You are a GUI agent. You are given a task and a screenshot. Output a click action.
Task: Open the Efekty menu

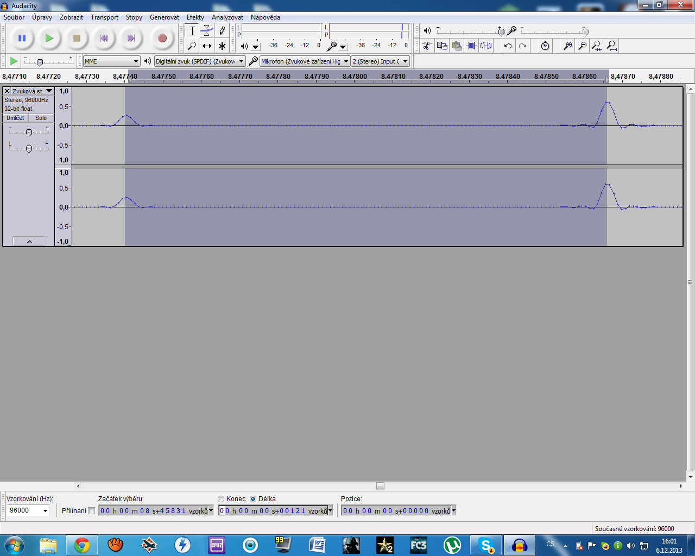pos(195,17)
